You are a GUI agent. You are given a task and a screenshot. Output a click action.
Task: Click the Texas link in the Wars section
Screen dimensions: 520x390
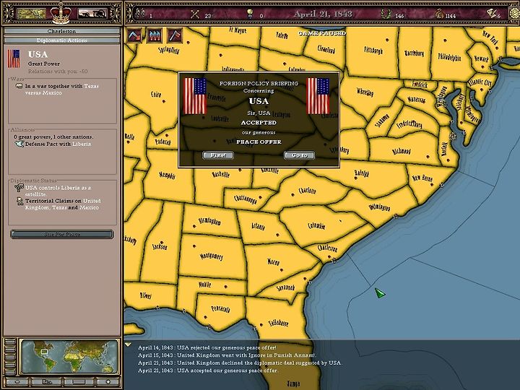click(x=91, y=86)
